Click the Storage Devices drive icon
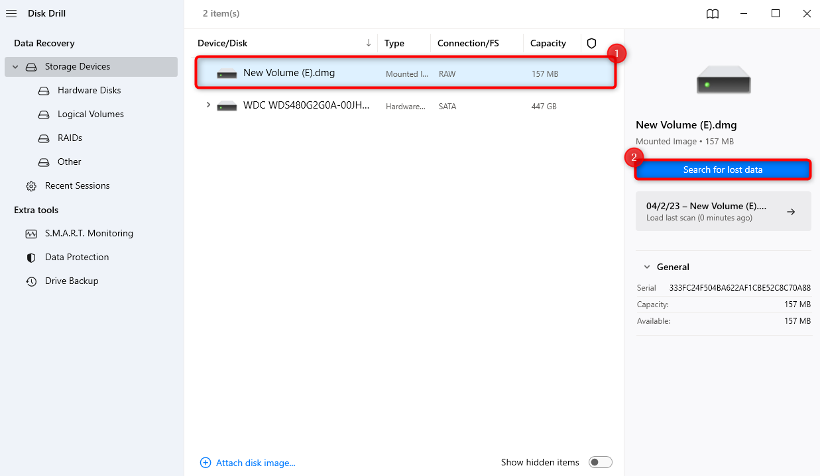 [x=31, y=67]
